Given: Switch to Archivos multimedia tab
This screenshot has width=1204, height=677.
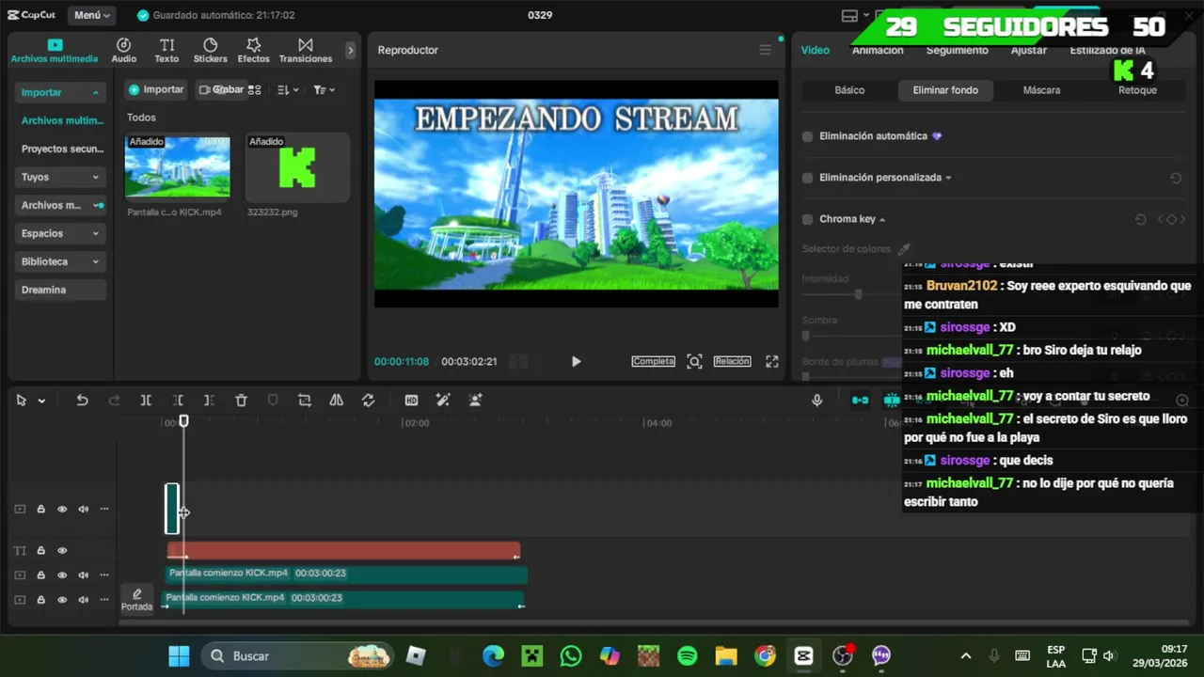Looking at the screenshot, I should click(x=55, y=51).
